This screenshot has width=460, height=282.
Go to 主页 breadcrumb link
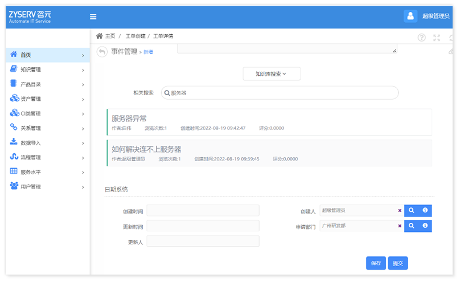(x=110, y=36)
